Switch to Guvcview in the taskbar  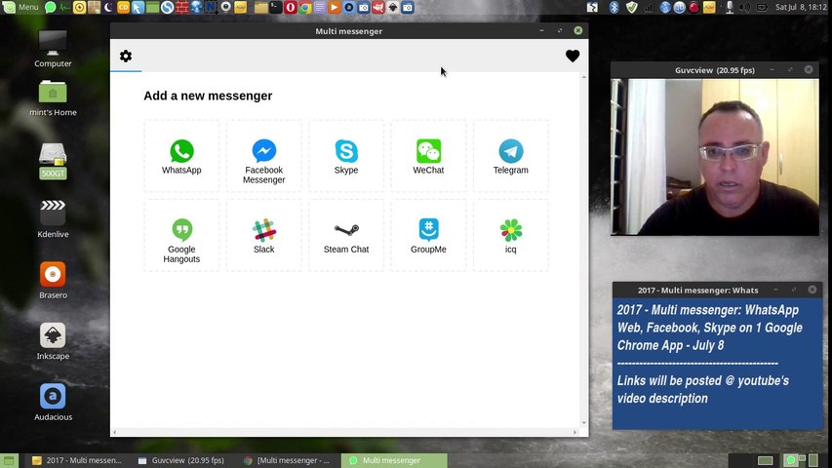coord(181,460)
